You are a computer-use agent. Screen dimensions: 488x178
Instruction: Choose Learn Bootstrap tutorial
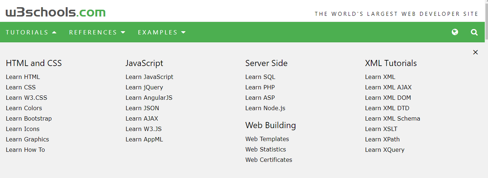click(x=29, y=118)
